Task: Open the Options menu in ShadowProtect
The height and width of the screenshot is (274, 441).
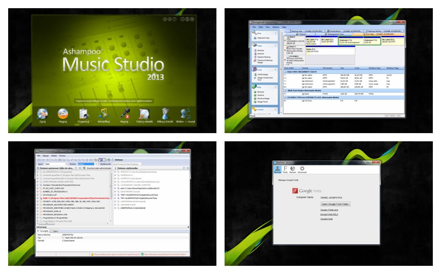Action: pos(276,27)
